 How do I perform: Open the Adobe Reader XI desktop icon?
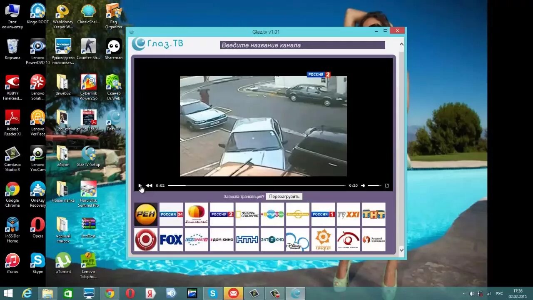click(x=12, y=123)
